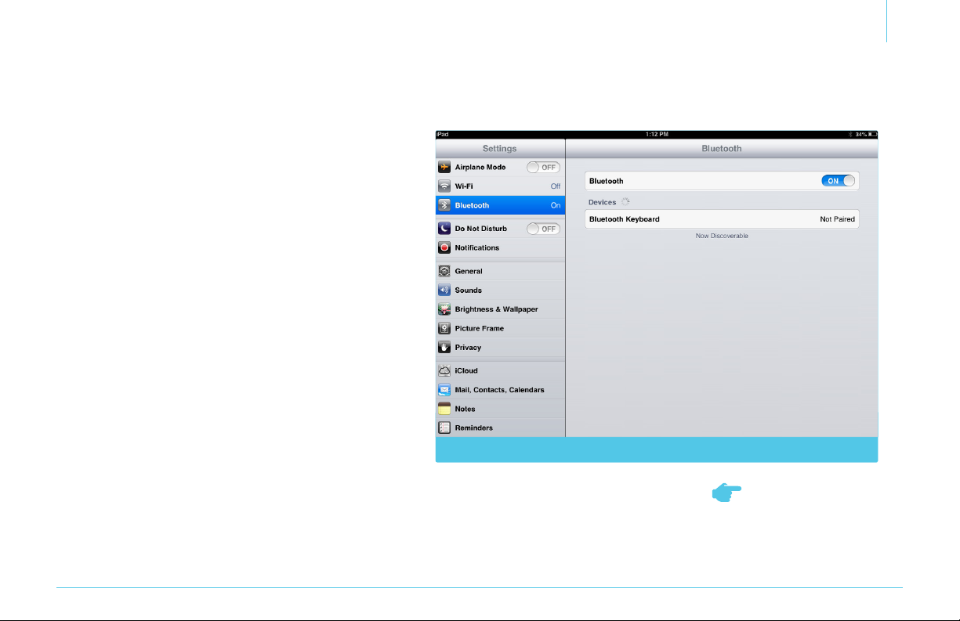
Task: Tap the Reminders checklist icon
Action: [444, 428]
